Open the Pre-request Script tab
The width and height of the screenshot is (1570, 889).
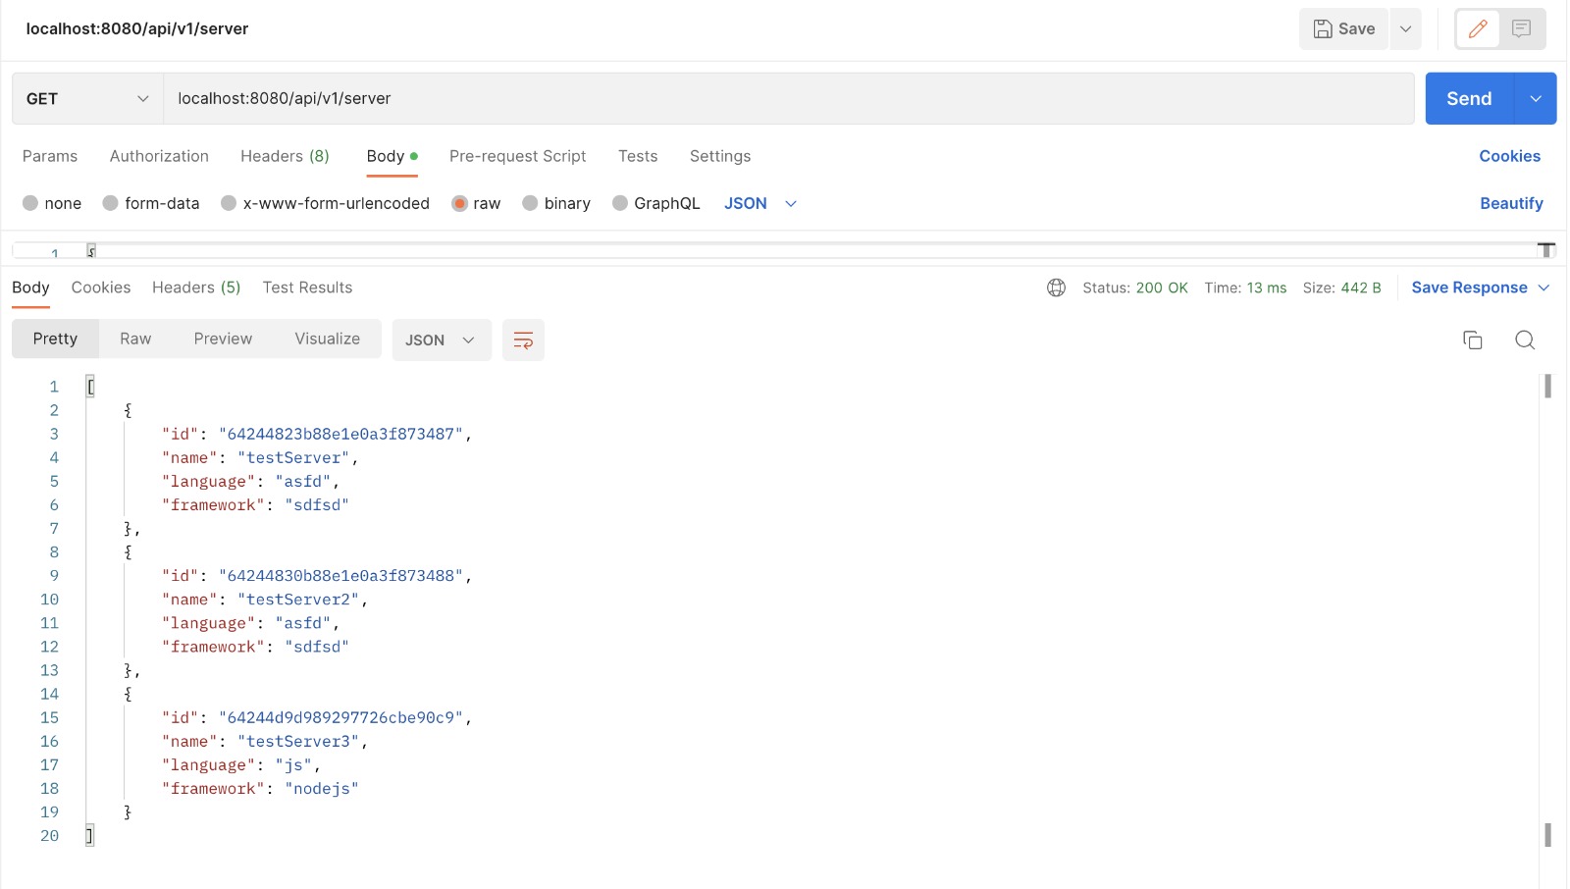(517, 156)
